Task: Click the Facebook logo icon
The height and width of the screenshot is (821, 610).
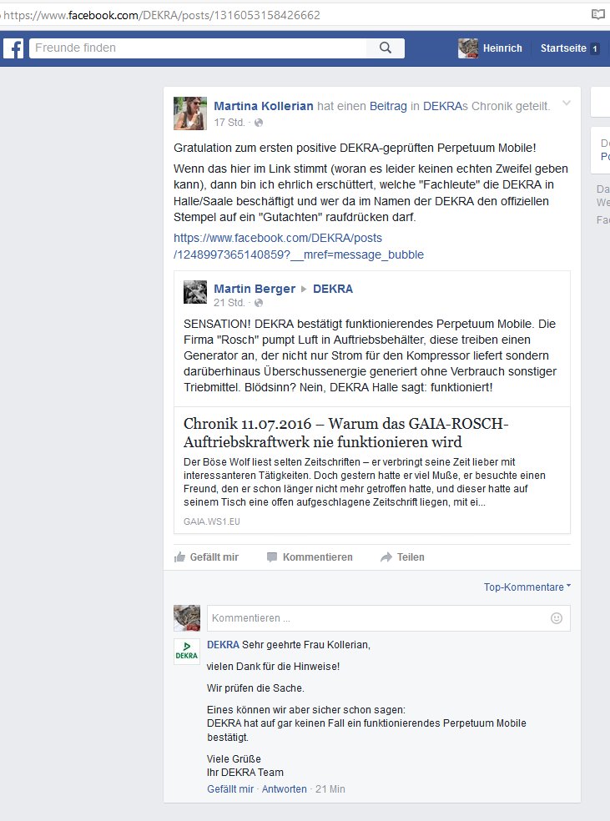Action: tap(13, 48)
